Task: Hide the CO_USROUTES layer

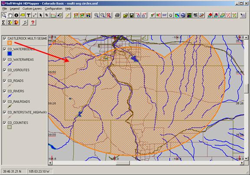Action: click(4, 70)
